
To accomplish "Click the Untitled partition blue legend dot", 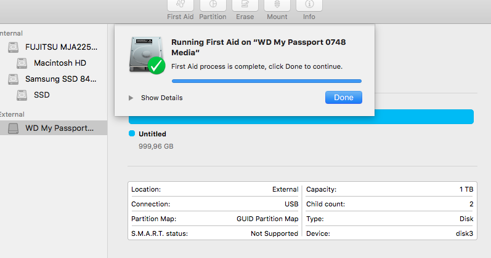I will coord(132,133).
